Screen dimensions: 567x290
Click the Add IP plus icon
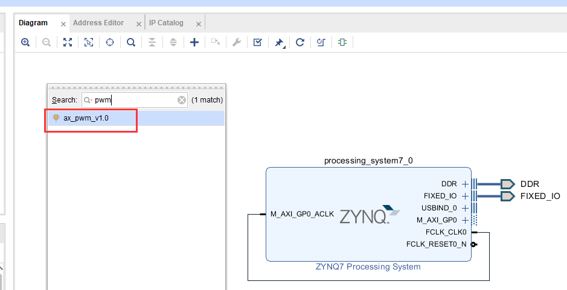pos(194,42)
